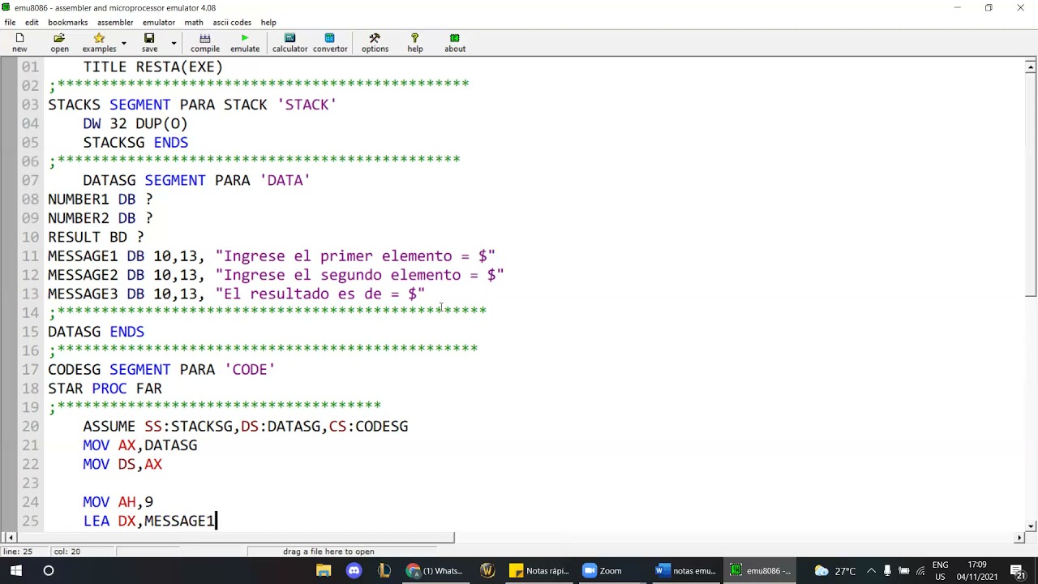
Task: Open the file menu
Action: pyautogui.click(x=10, y=22)
